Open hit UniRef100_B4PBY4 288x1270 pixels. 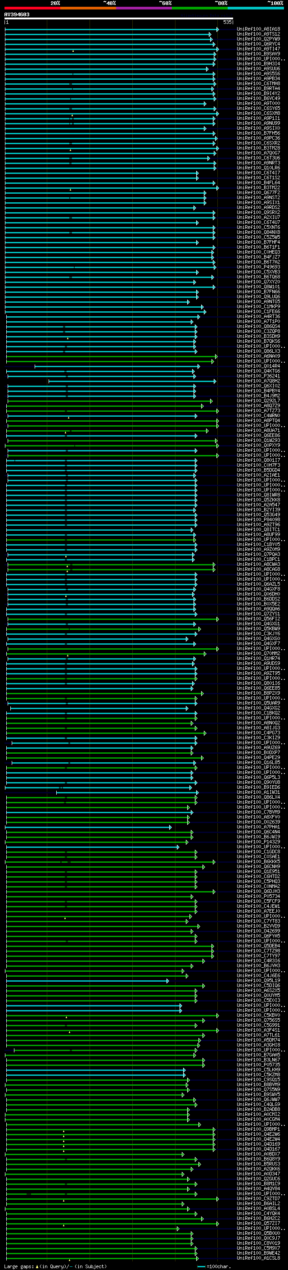[x=258, y=391]
